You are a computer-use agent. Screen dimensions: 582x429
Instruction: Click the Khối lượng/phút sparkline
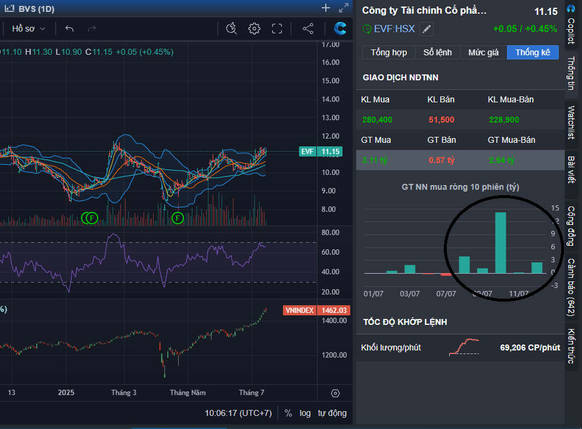[464, 347]
